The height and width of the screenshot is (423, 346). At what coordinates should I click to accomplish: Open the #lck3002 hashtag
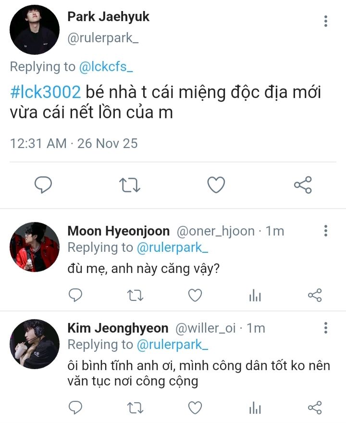(45, 92)
